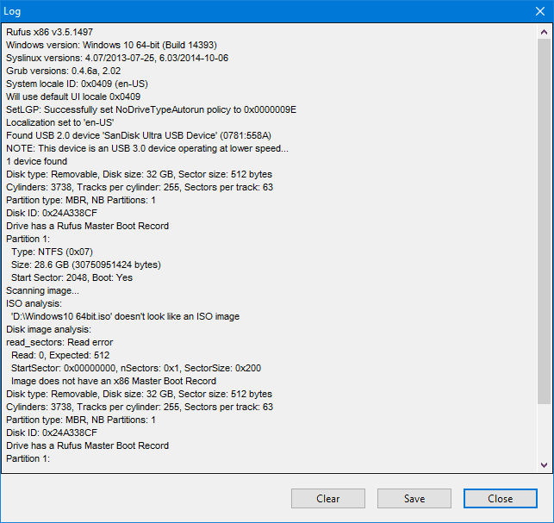Image resolution: width=554 pixels, height=523 pixels.
Task: Click the Clear button
Action: tap(327, 498)
